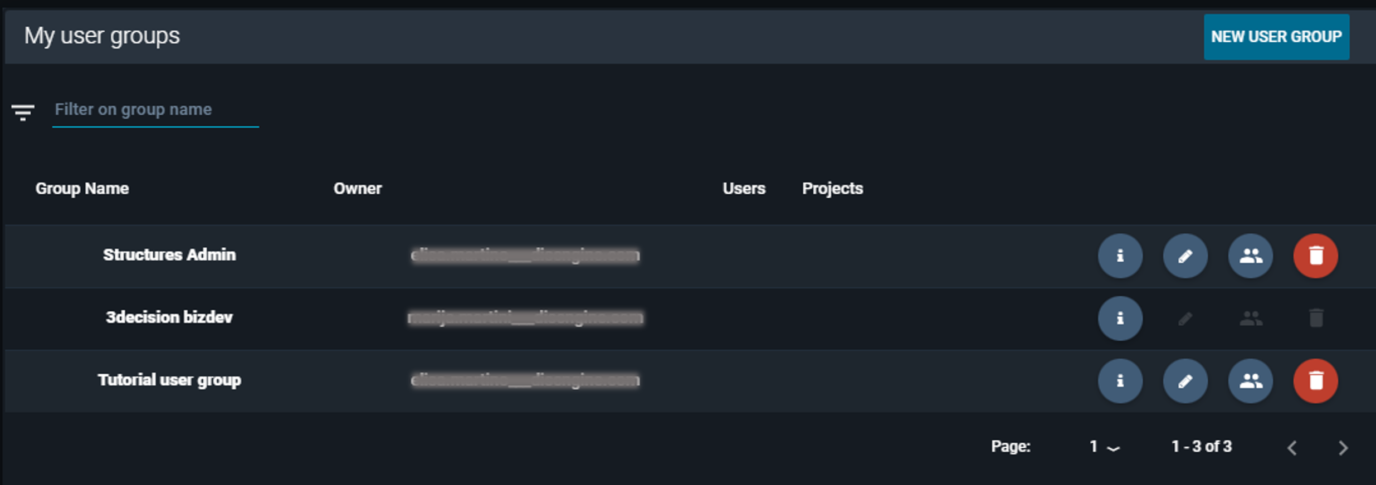Edit the Structures Admin group
Viewport: 1376px width, 485px height.
coord(1185,256)
